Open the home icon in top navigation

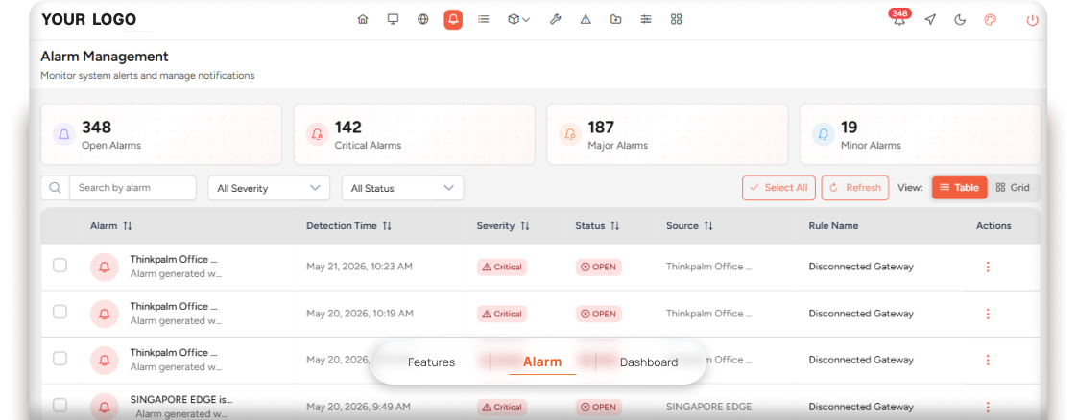click(363, 20)
